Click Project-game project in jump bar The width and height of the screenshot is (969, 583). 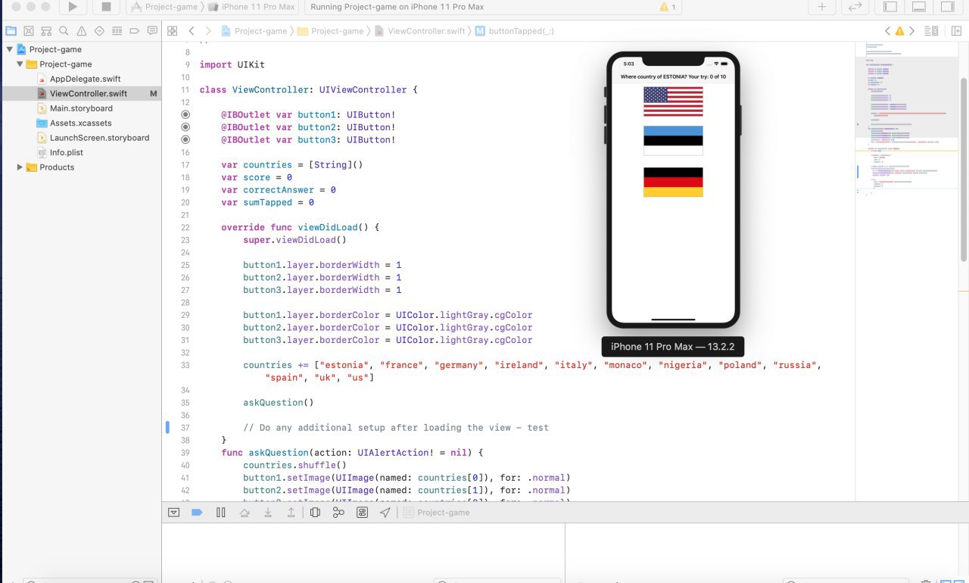pyautogui.click(x=254, y=31)
